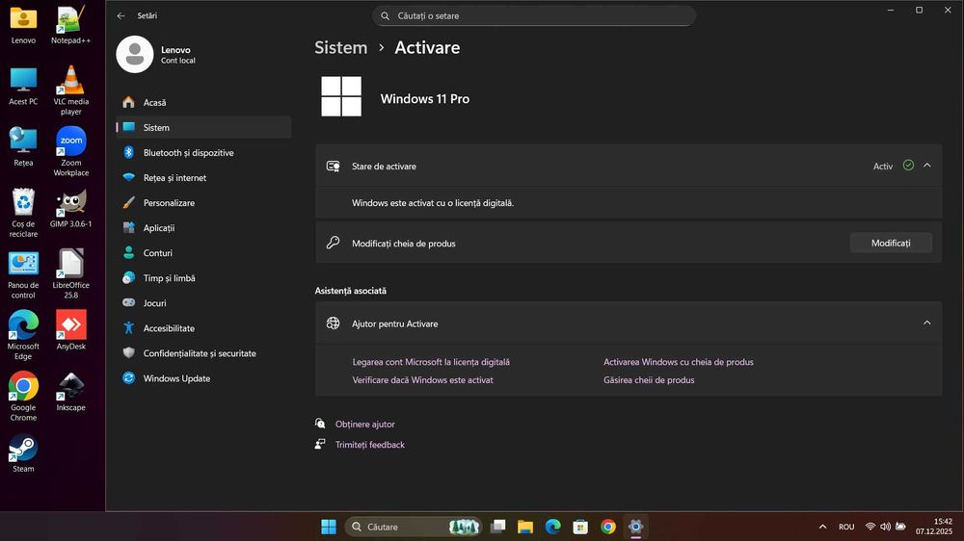This screenshot has width=964, height=541.
Task: Click the Modificați cheia de produs key icon
Action: [x=333, y=243]
